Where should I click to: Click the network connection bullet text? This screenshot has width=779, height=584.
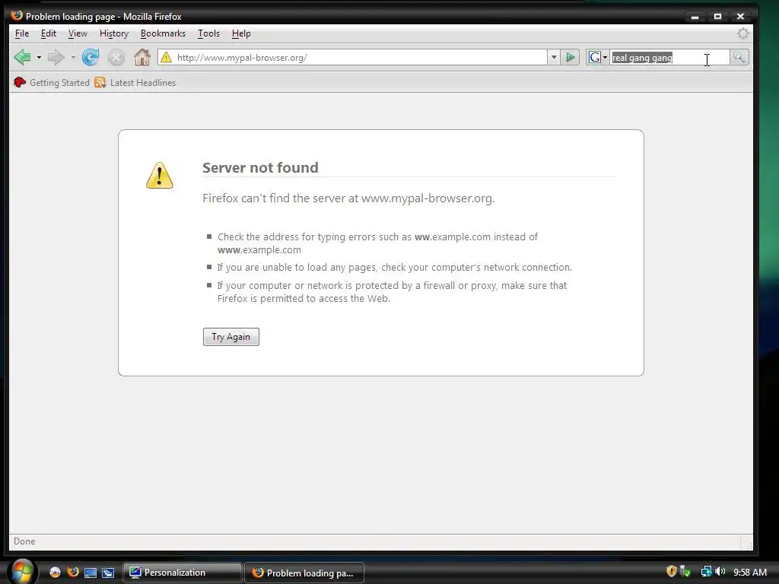click(395, 267)
